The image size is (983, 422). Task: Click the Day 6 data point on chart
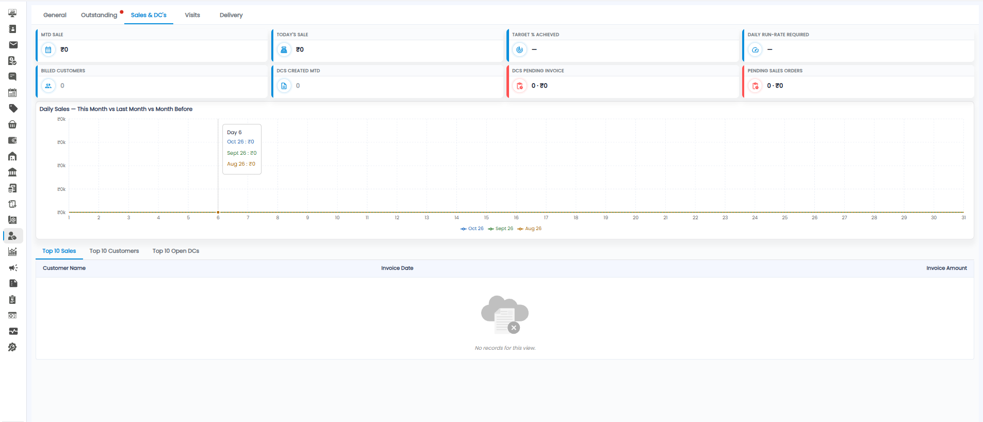pos(218,212)
